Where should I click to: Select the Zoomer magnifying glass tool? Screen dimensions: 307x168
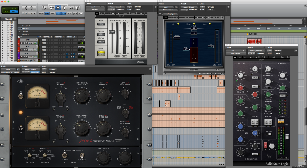click(x=45, y=8)
